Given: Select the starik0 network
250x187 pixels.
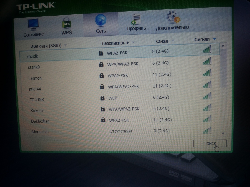Looking at the screenshot, I should click(34, 67).
